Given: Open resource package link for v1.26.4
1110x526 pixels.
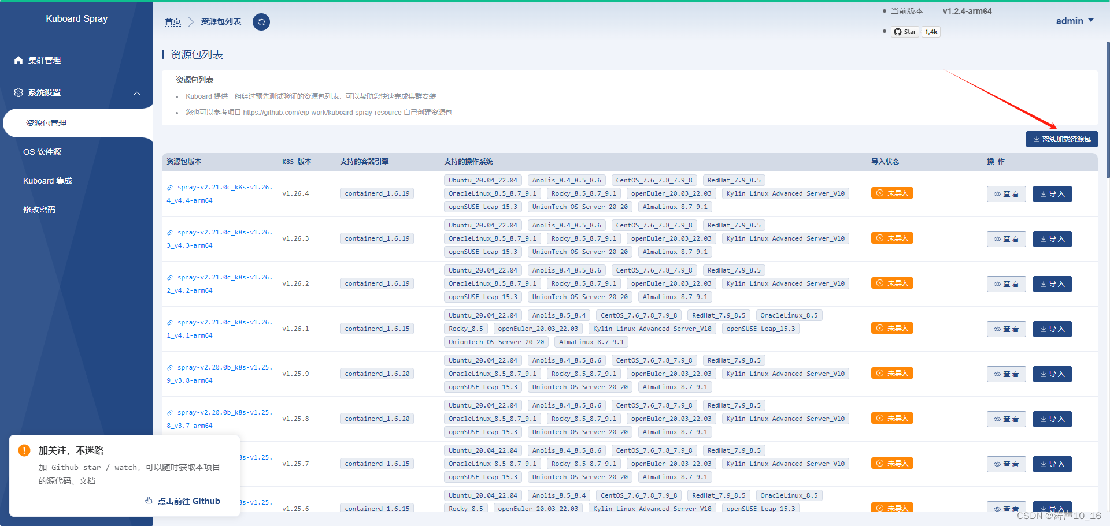Looking at the screenshot, I should [220, 194].
